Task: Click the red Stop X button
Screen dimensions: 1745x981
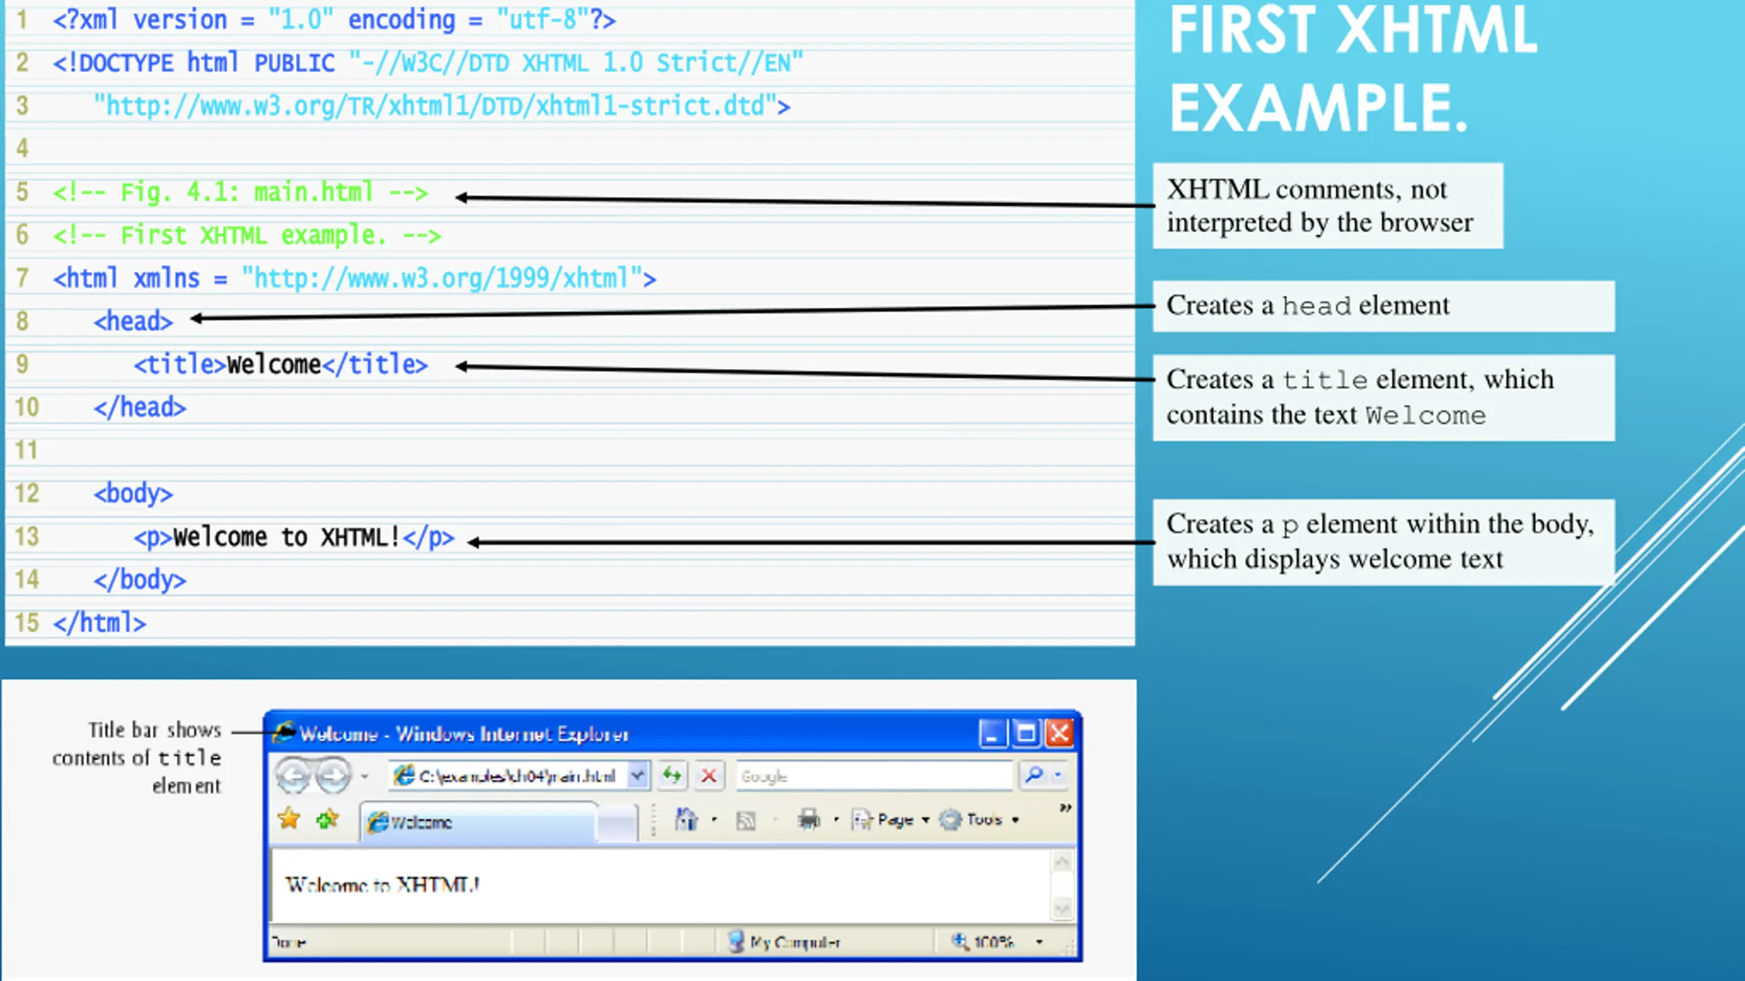Action: (709, 775)
